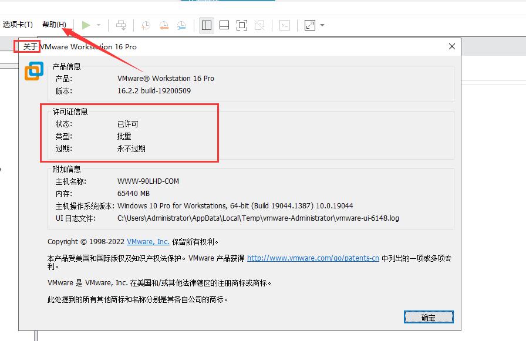Screen dimensions: 526x341
Task: Click the Windows 10 Pro for Workstations text
Action: coord(235,206)
